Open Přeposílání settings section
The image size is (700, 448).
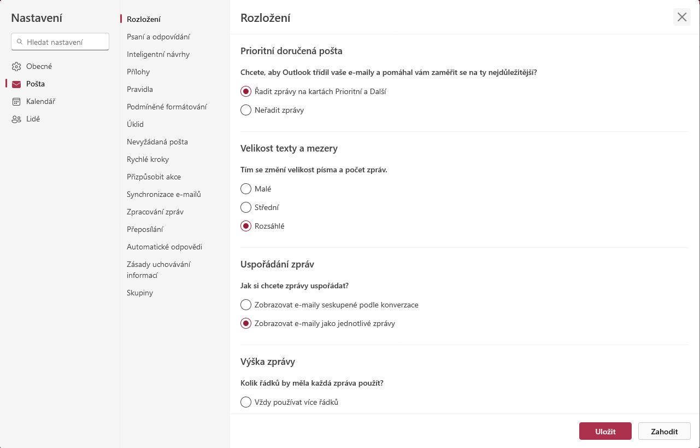click(145, 229)
